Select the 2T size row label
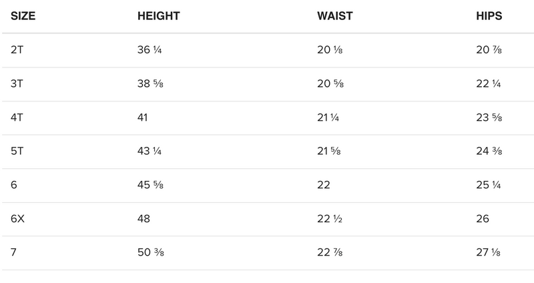Screen dimensions: 534x283 point(17,50)
